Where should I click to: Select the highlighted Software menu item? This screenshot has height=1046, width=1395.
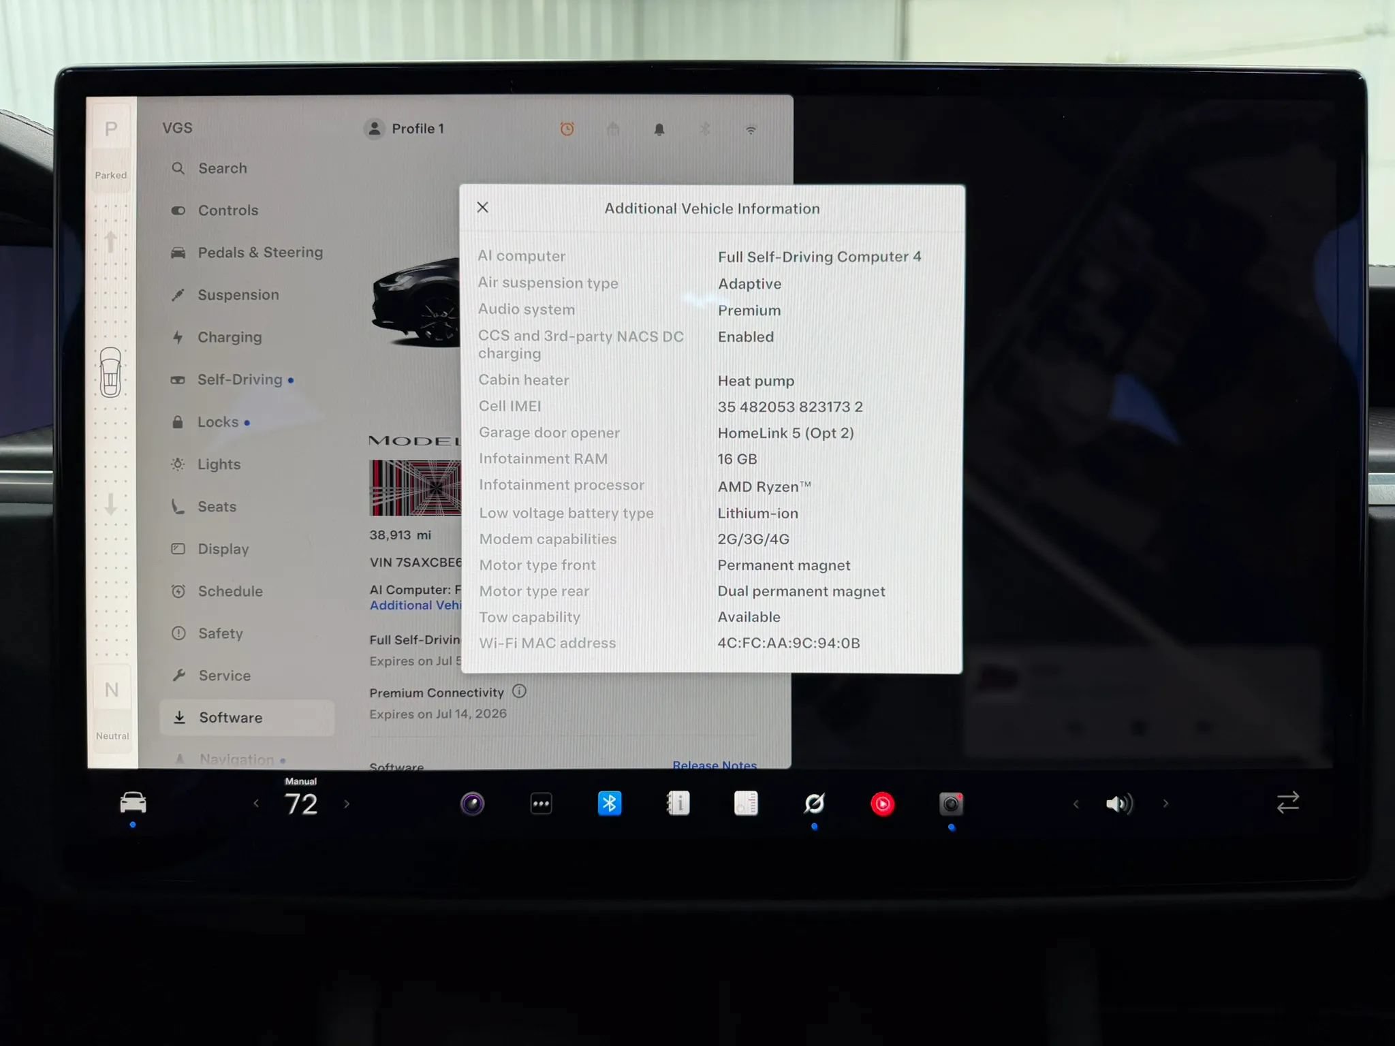(247, 718)
